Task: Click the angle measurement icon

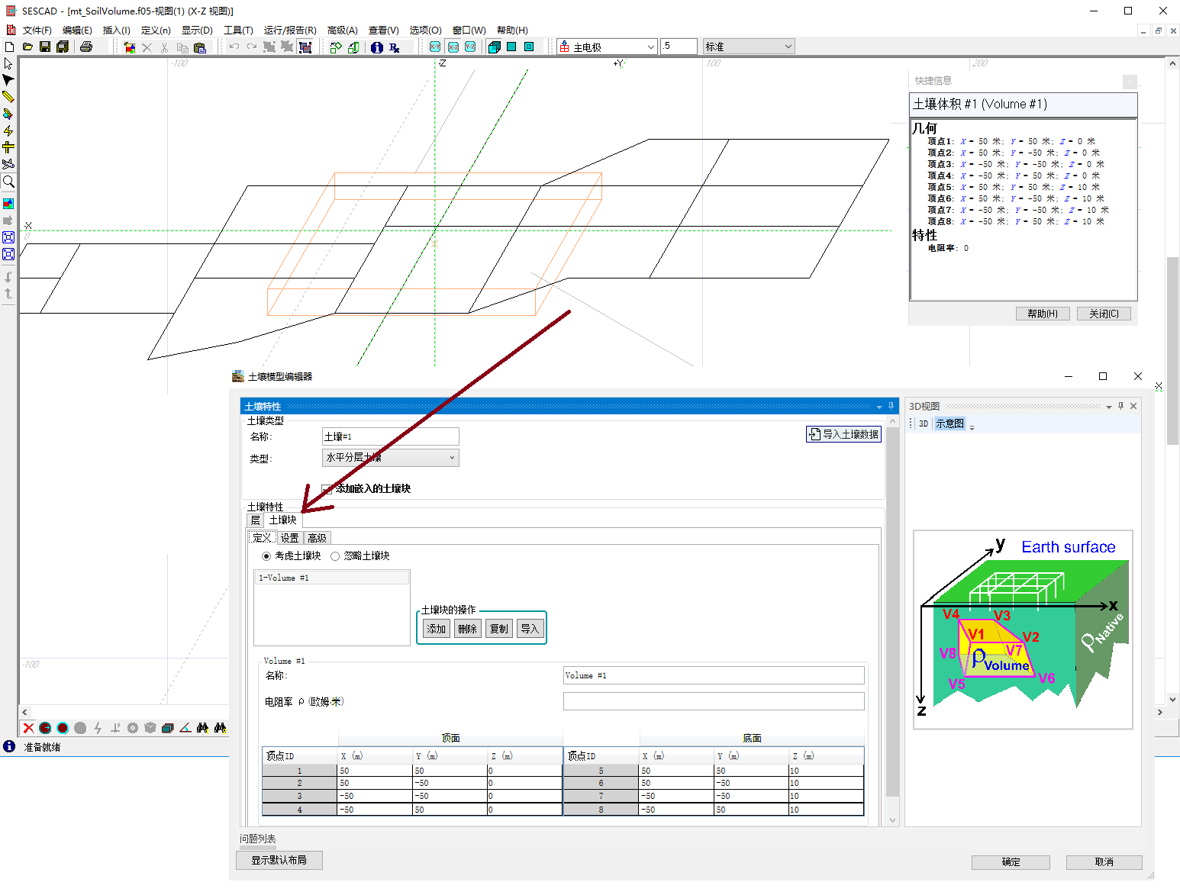Action: [185, 728]
